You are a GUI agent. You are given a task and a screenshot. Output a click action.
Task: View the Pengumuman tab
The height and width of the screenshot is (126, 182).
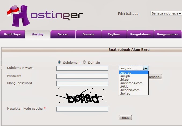[x=168, y=34]
